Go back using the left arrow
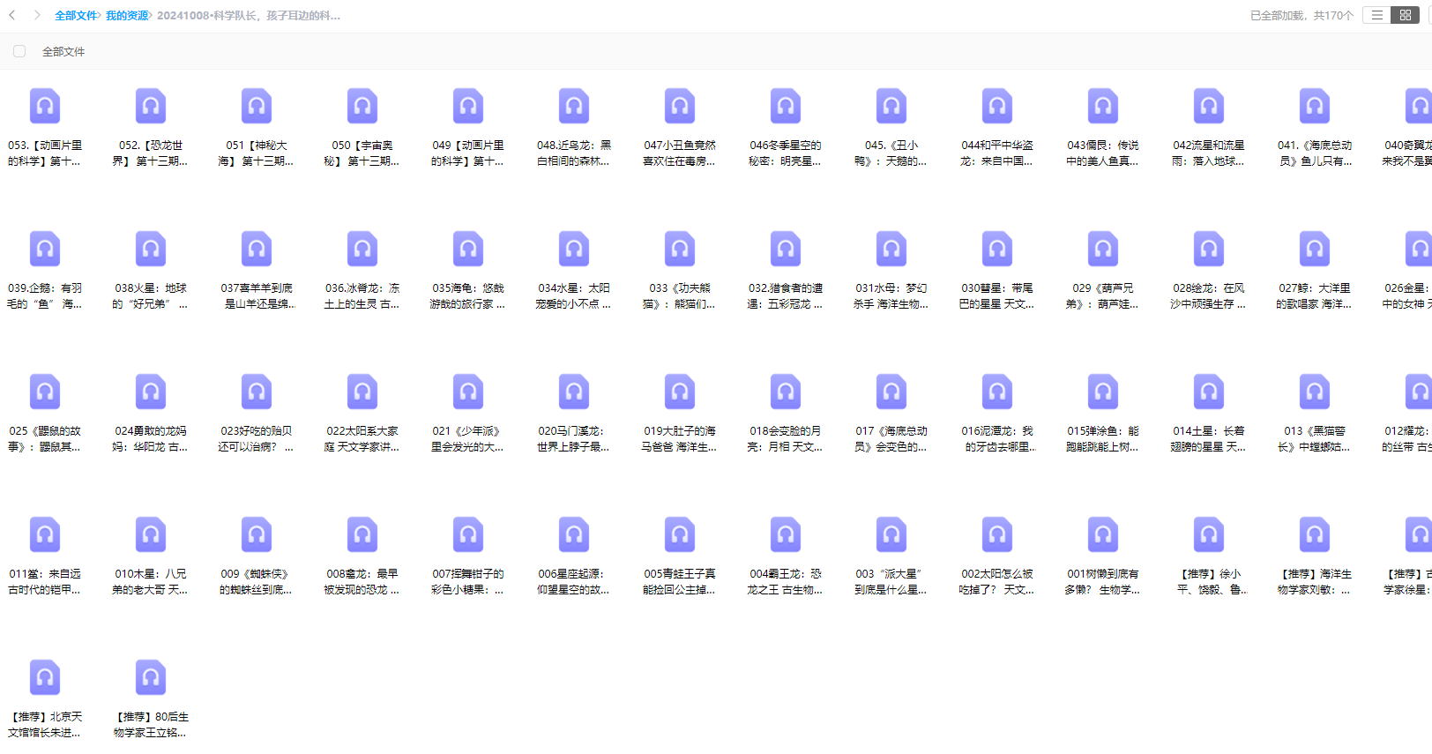Screen dimensions: 1432x754 12,15
